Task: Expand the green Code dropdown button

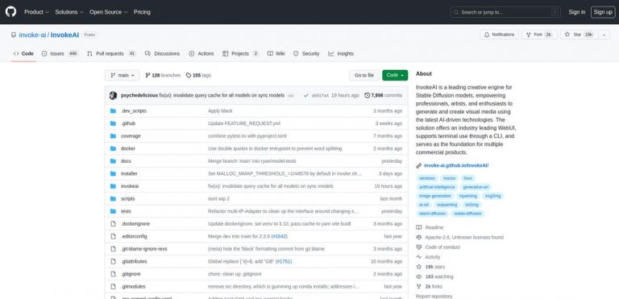Action: 395,75
